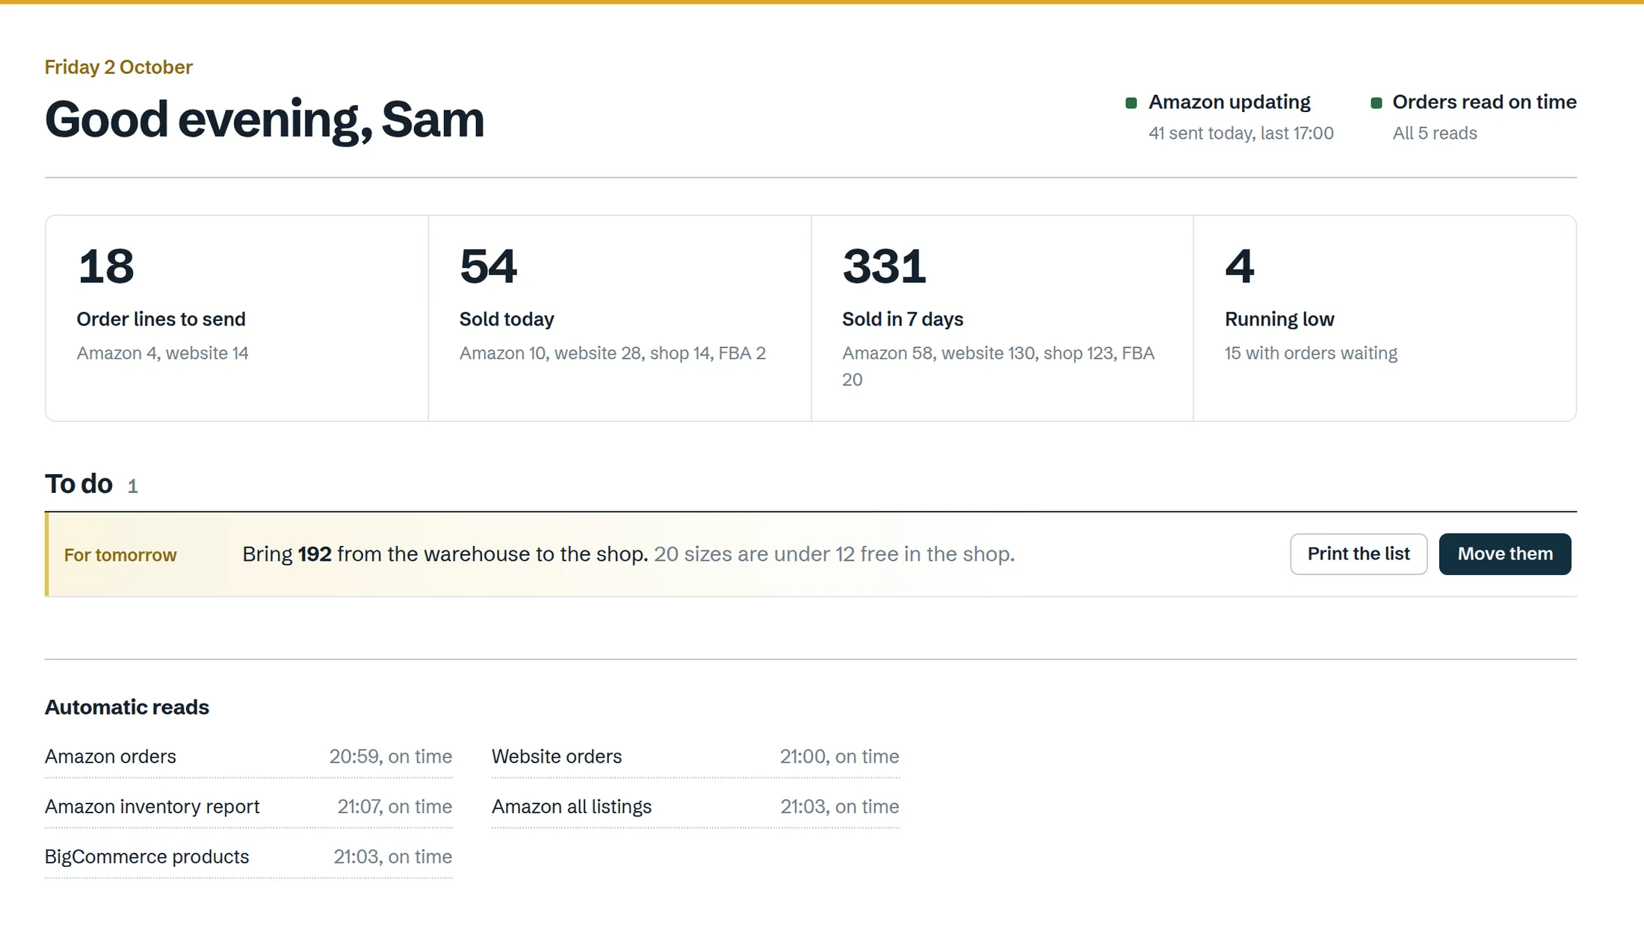Click the Friday 2 October date

(118, 67)
